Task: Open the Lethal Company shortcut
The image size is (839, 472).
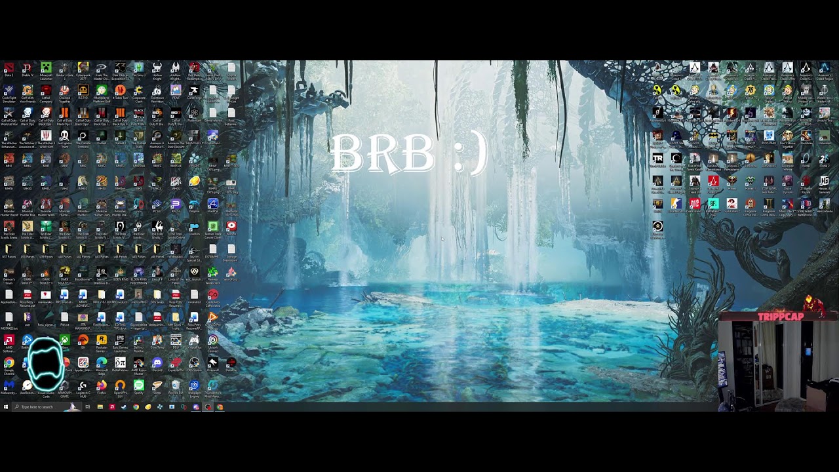Action: (46, 93)
